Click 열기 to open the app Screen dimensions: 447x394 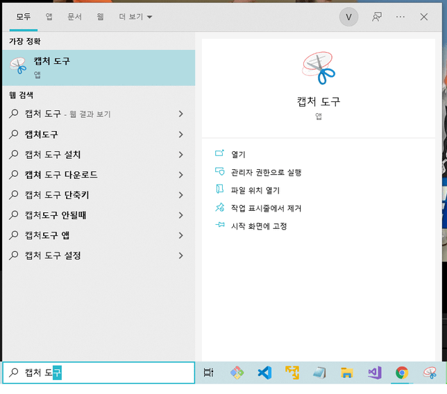pos(238,155)
